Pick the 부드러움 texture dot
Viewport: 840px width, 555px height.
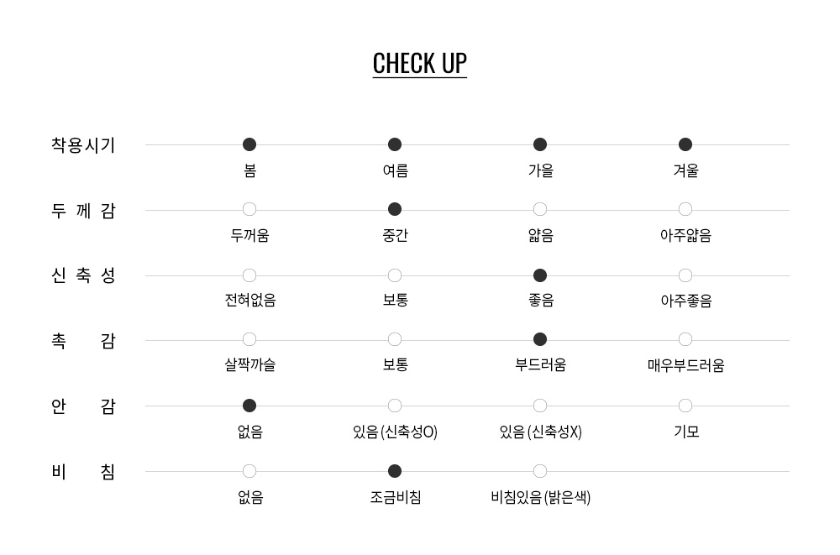coord(540,340)
